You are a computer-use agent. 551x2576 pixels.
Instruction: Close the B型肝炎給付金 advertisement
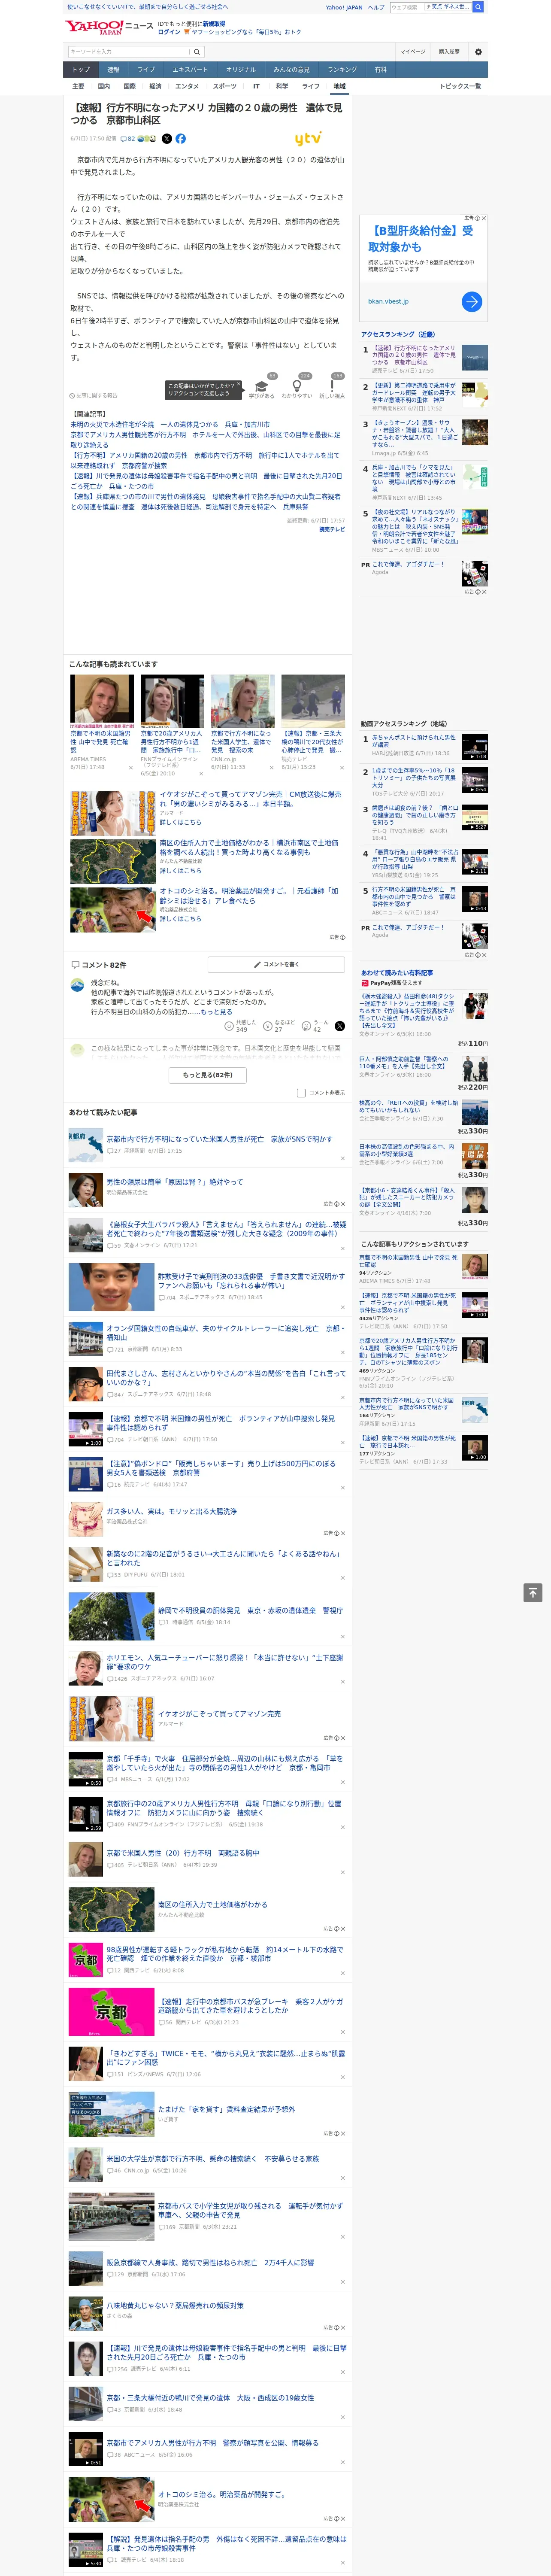pos(484,218)
